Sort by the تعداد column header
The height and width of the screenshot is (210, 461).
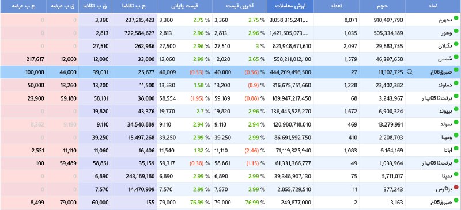(x=337, y=6)
